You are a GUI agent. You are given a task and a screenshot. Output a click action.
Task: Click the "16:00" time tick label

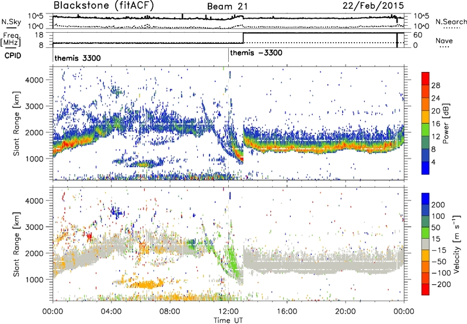(287, 312)
